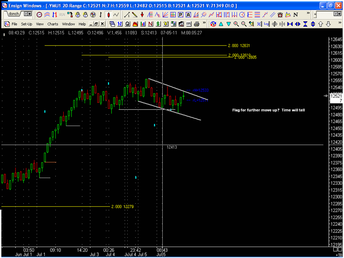Expand bars horizontally with the blue diamond icon
This screenshot has width=344, height=258.
point(298,24)
